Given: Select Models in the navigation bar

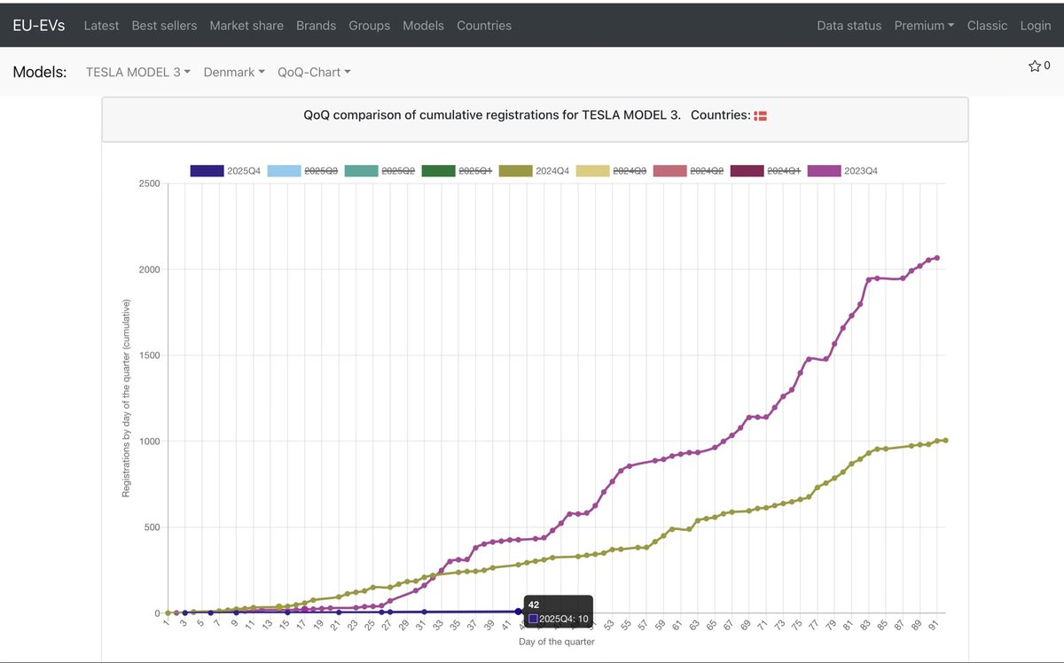Looking at the screenshot, I should tap(423, 26).
